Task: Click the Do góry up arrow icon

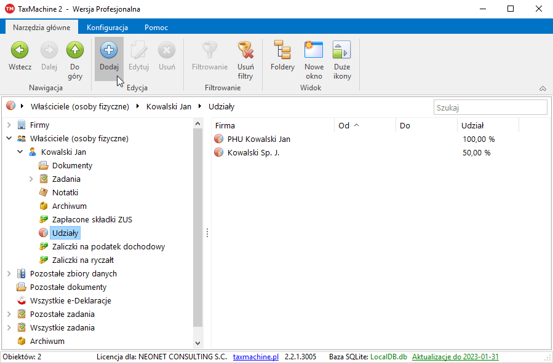Action: point(75,50)
